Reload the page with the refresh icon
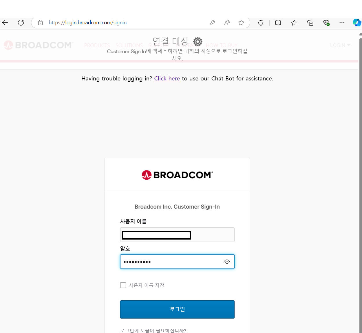This screenshot has height=333, width=362. [21, 23]
